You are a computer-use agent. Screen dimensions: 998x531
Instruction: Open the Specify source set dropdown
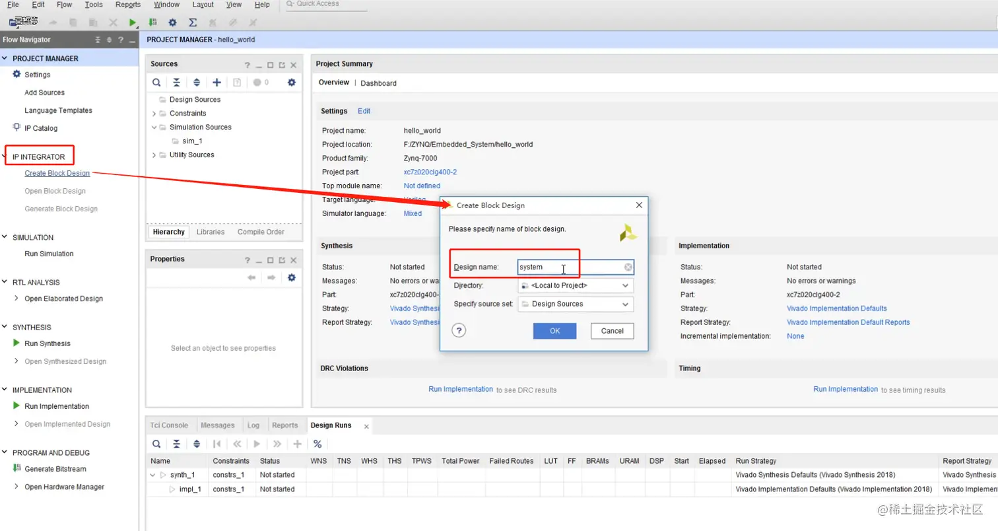[x=576, y=304]
